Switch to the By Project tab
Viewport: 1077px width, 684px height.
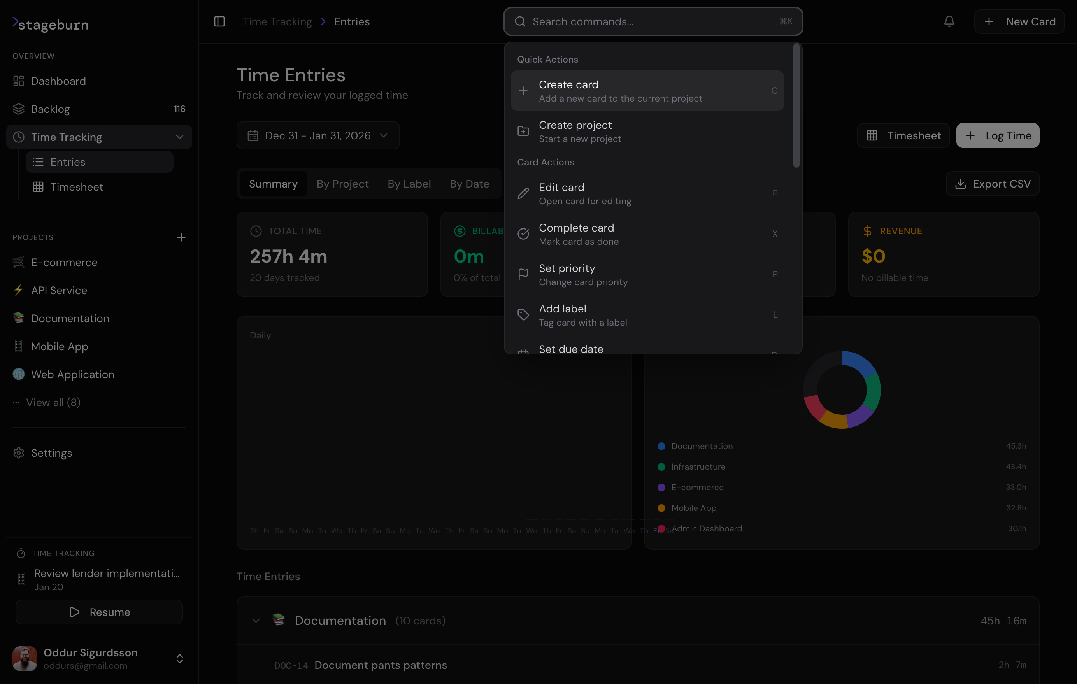click(x=343, y=183)
